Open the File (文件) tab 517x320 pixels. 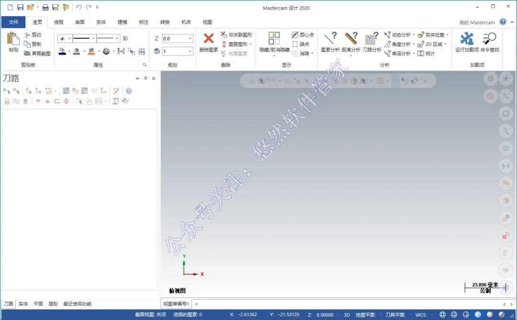coord(13,22)
